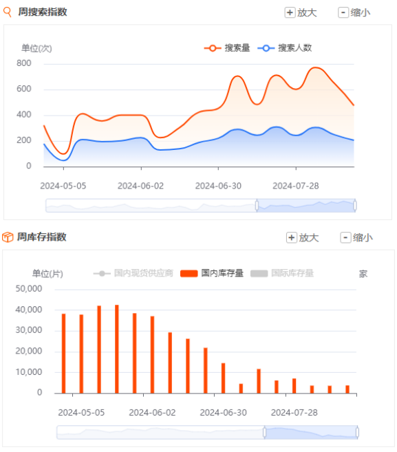This screenshot has width=397, height=452.
Task: Click the 搜索量 peak near 2024-07-28
Action: click(x=315, y=67)
